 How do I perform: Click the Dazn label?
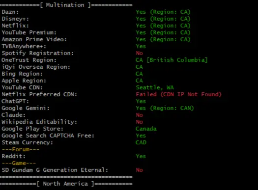click(x=10, y=12)
